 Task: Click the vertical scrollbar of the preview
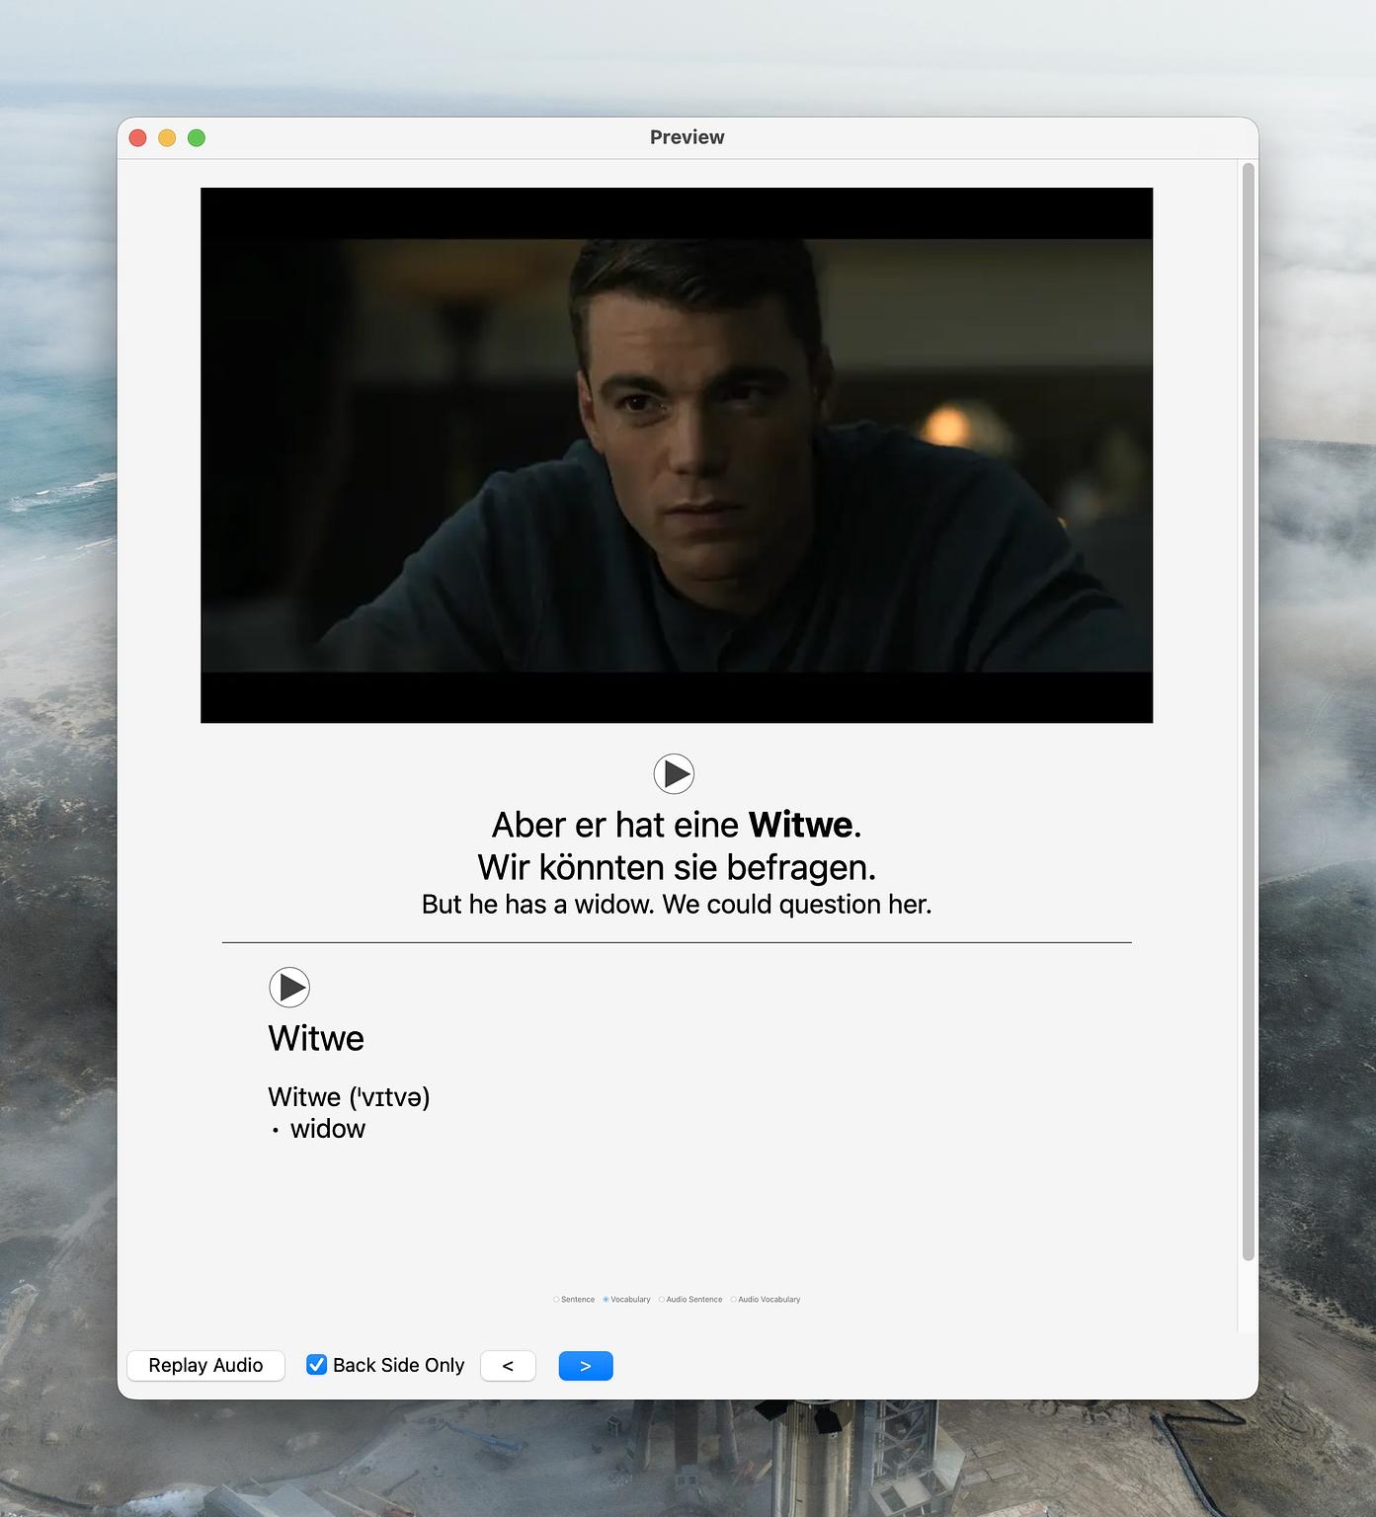pyautogui.click(x=1248, y=711)
